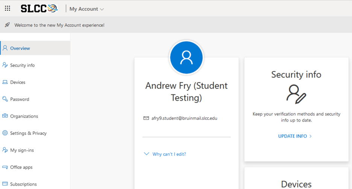Viewport: 352px width, 189px height.
Task: Click the Office apps icon in sidebar
Action: pyautogui.click(x=5, y=167)
